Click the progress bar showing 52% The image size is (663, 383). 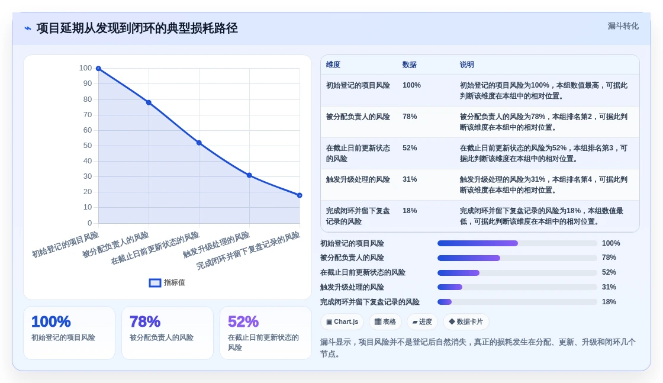[517, 273]
